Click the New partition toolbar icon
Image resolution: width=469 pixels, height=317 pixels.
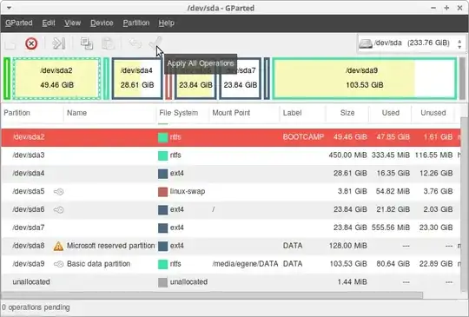click(x=10, y=44)
